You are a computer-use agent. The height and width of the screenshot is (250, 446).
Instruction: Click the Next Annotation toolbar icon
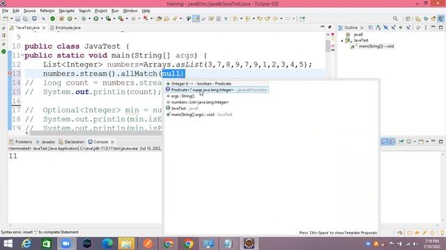(x=235, y=19)
